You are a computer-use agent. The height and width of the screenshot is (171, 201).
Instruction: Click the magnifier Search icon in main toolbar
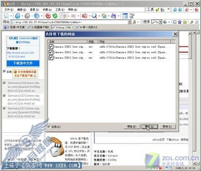pyautogui.click(x=94, y=16)
